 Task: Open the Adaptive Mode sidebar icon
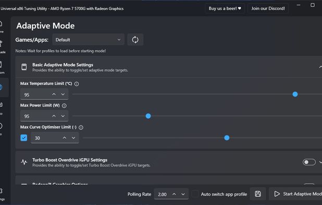pyautogui.click(x=1, y=87)
